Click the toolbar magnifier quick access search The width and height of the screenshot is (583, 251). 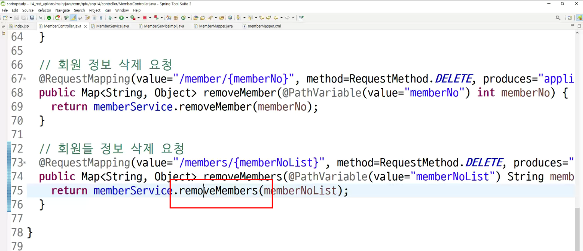(558, 18)
